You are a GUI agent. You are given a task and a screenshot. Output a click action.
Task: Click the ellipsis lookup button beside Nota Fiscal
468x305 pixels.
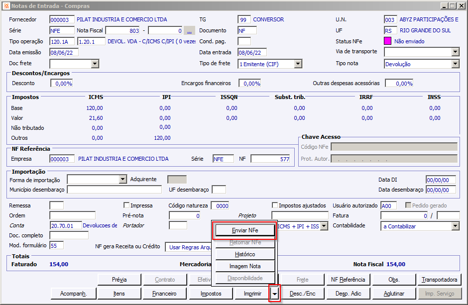(x=189, y=30)
